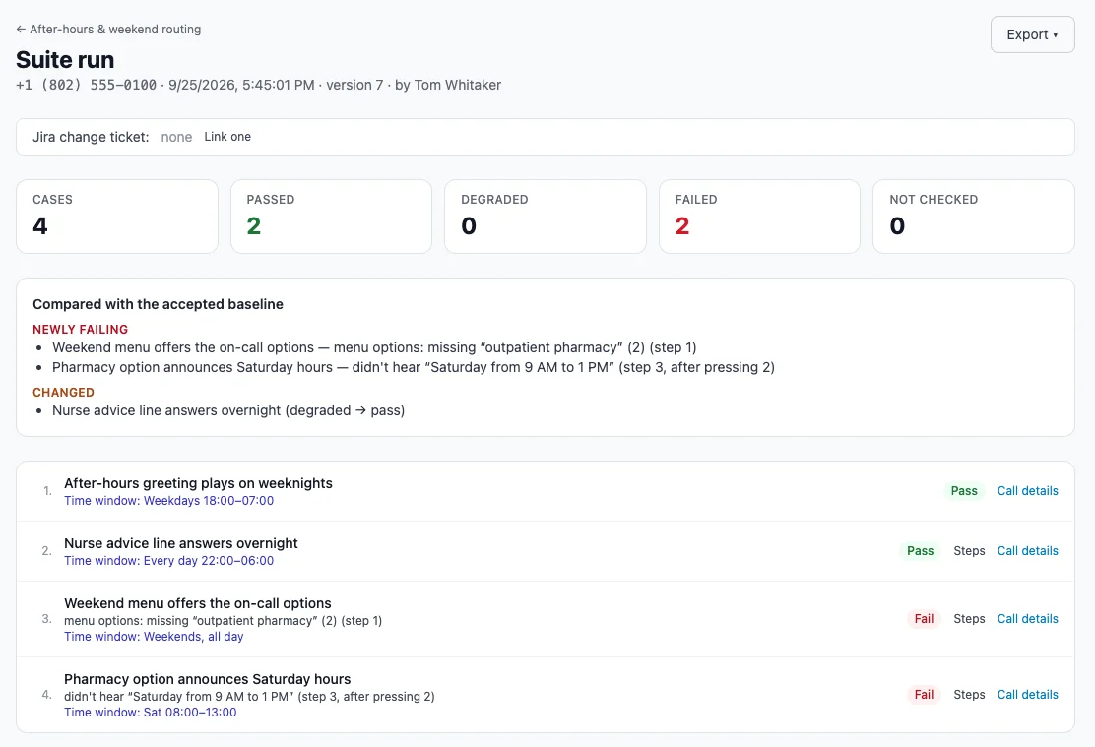
Task: Click the Fail badge on Weekend menu case
Action: tap(924, 618)
